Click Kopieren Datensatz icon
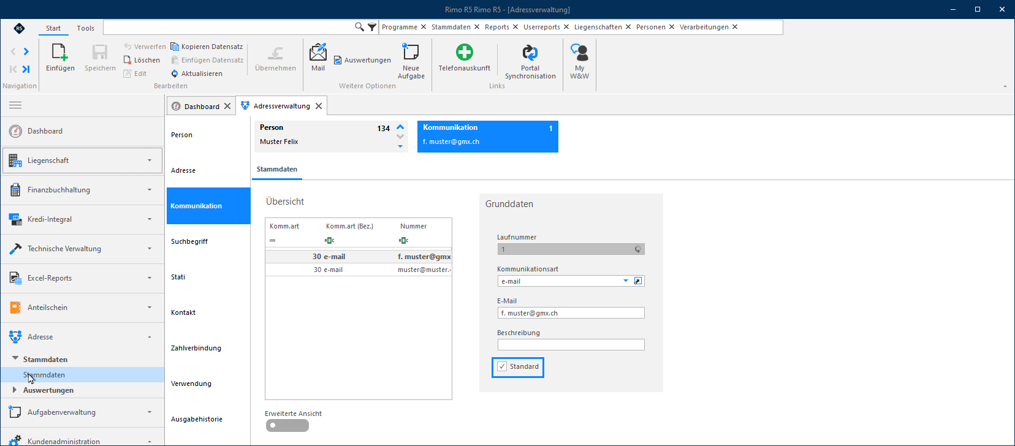 (x=175, y=47)
